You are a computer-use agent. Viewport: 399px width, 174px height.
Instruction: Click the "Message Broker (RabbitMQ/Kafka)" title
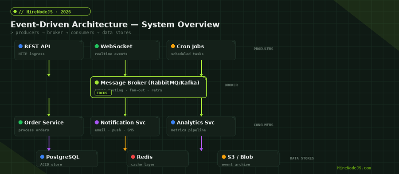(150, 83)
